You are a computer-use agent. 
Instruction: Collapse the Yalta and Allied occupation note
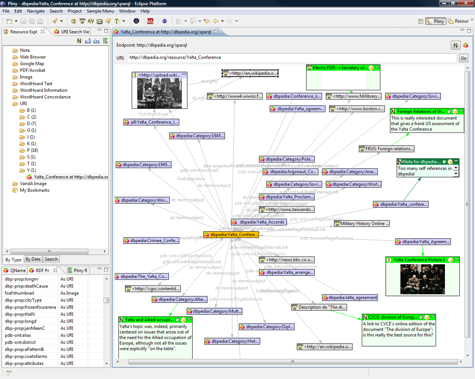click(189, 319)
